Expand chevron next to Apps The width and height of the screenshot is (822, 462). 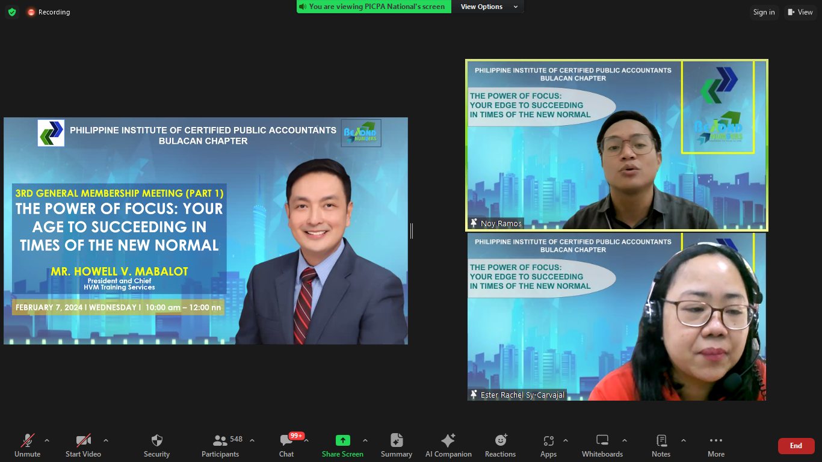tap(565, 440)
